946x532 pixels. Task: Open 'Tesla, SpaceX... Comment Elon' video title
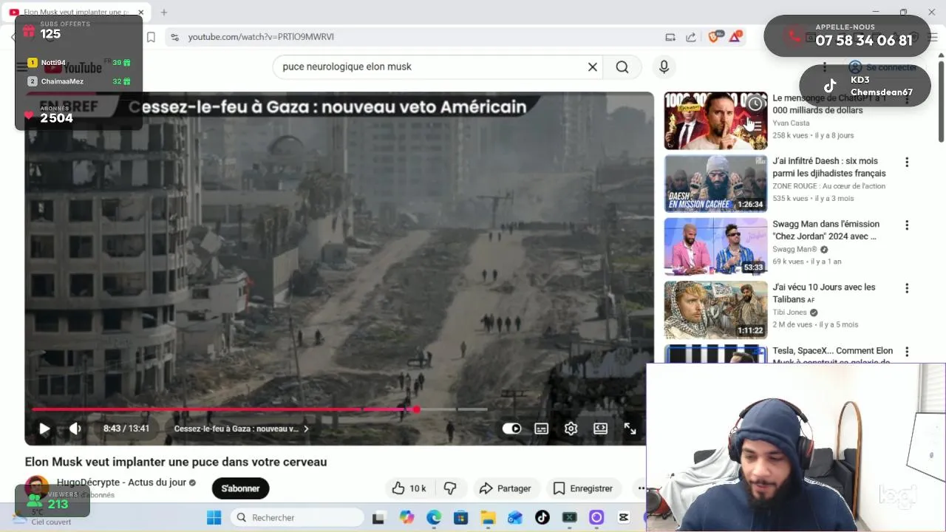(x=832, y=356)
